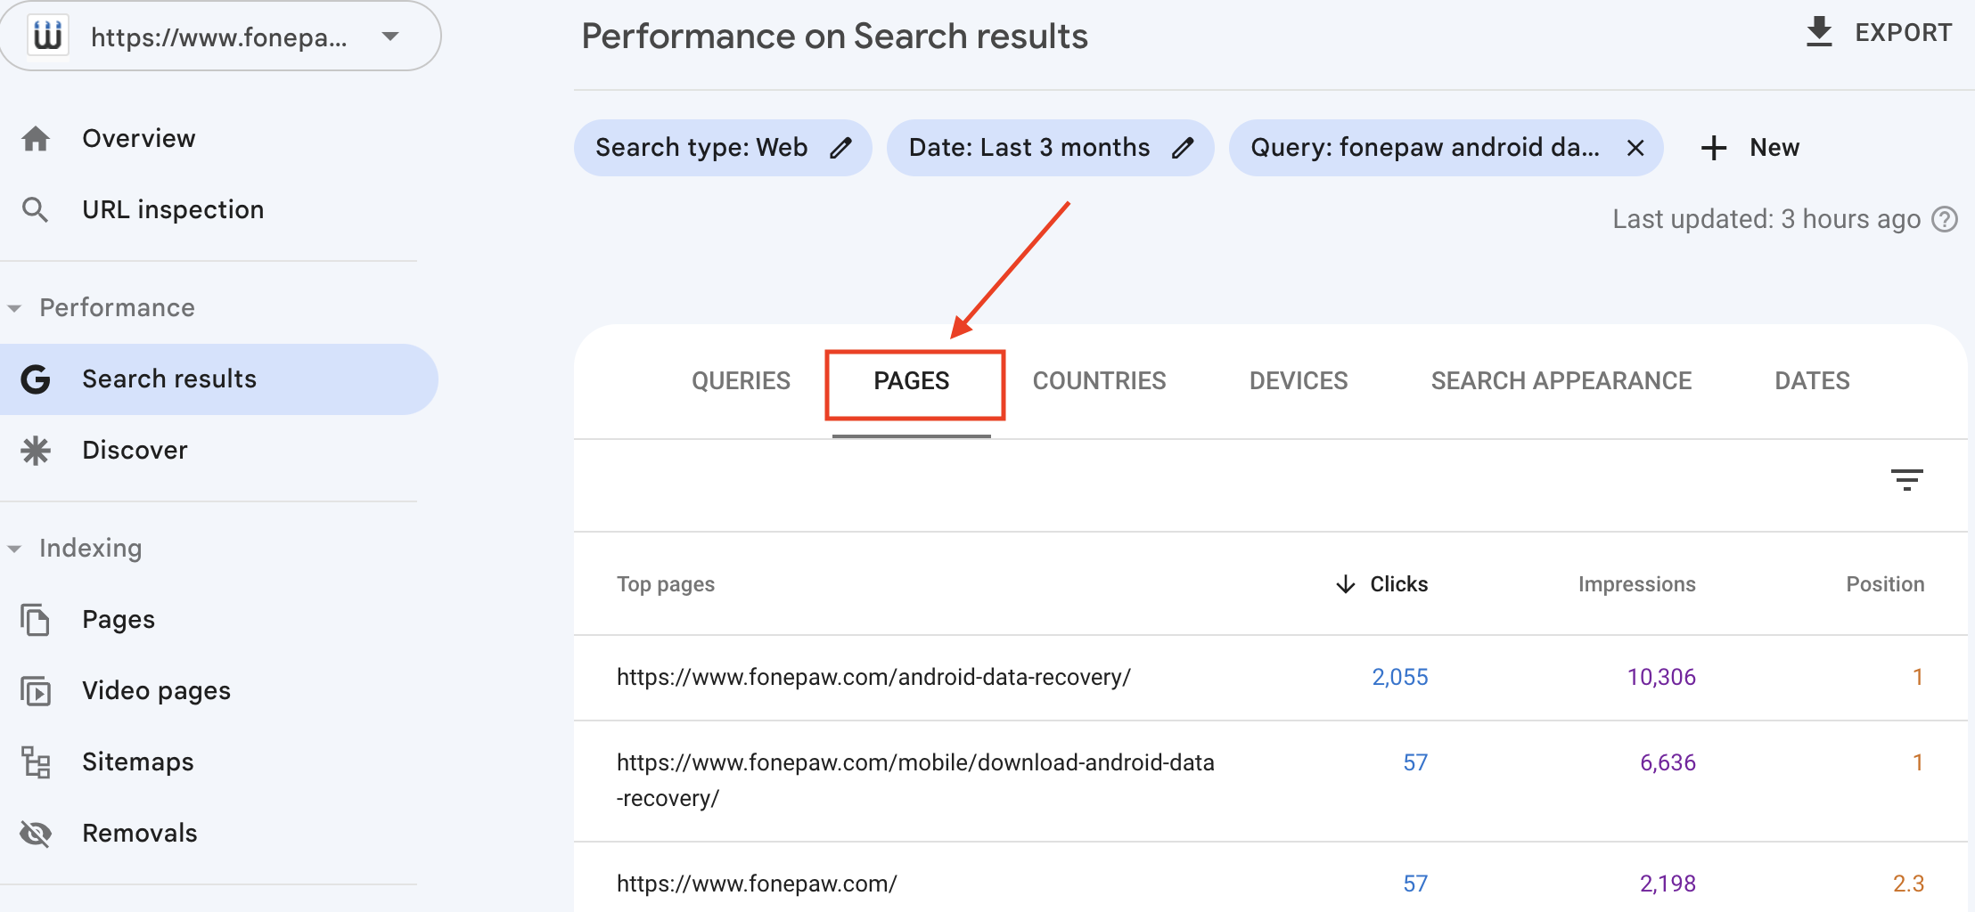The width and height of the screenshot is (1975, 912).
Task: Collapse the Indexing section
Action: point(14,549)
